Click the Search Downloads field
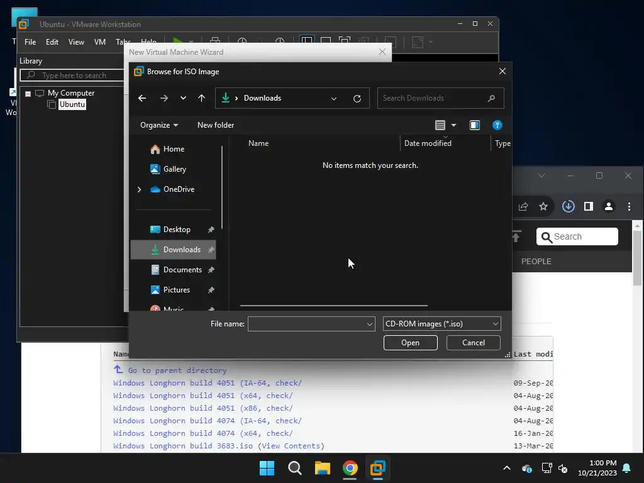This screenshot has height=483, width=644. coord(440,98)
